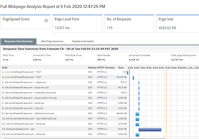The height and width of the screenshot is (139, 199).
Task: Click row 13 style.css waterfall bar
Action: click(137, 135)
